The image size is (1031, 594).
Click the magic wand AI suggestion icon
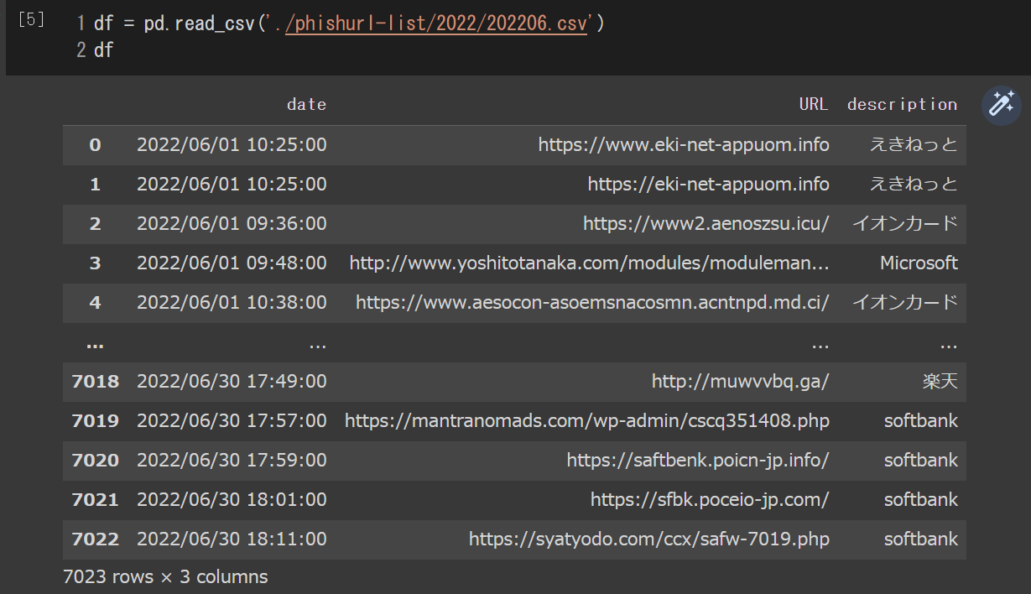pos(1000,104)
